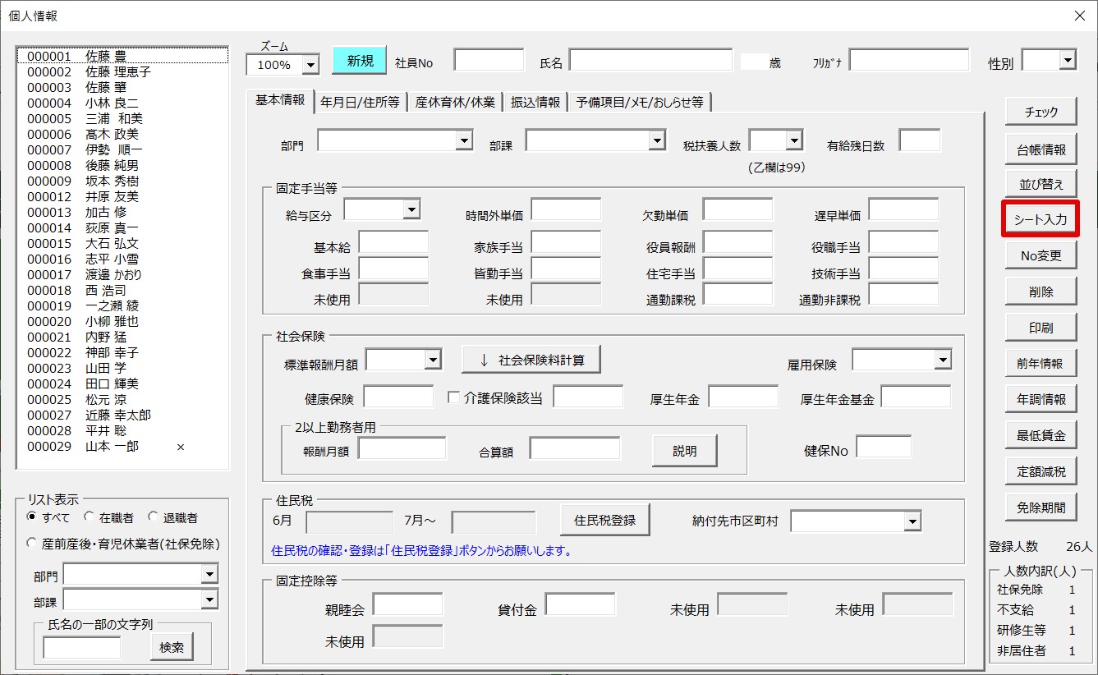Enable the 介護保険該当 checkbox
1098x675 pixels.
453,397
